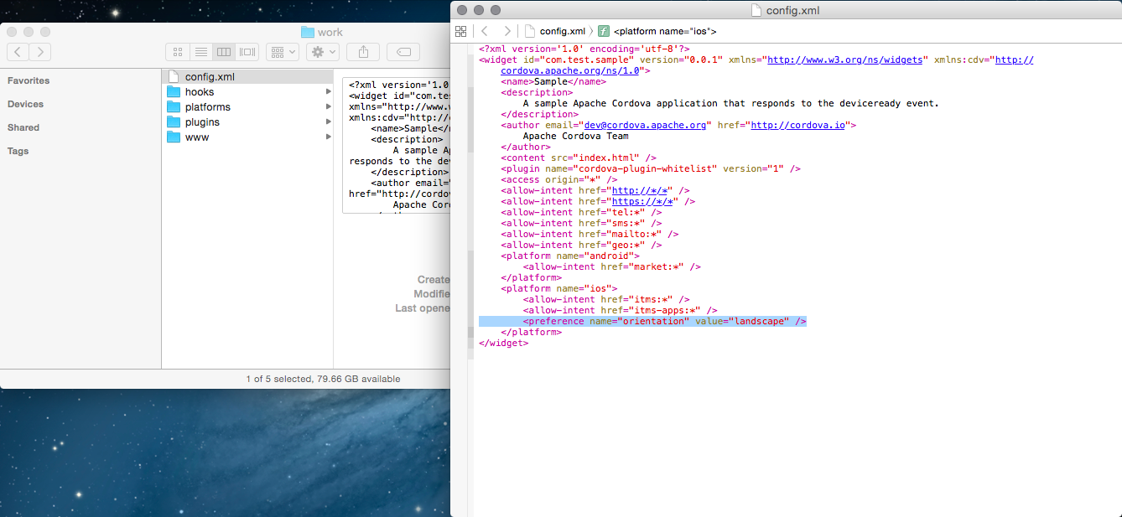Open the Finder arrange-by dropdown
This screenshot has height=517, width=1122.
click(283, 52)
